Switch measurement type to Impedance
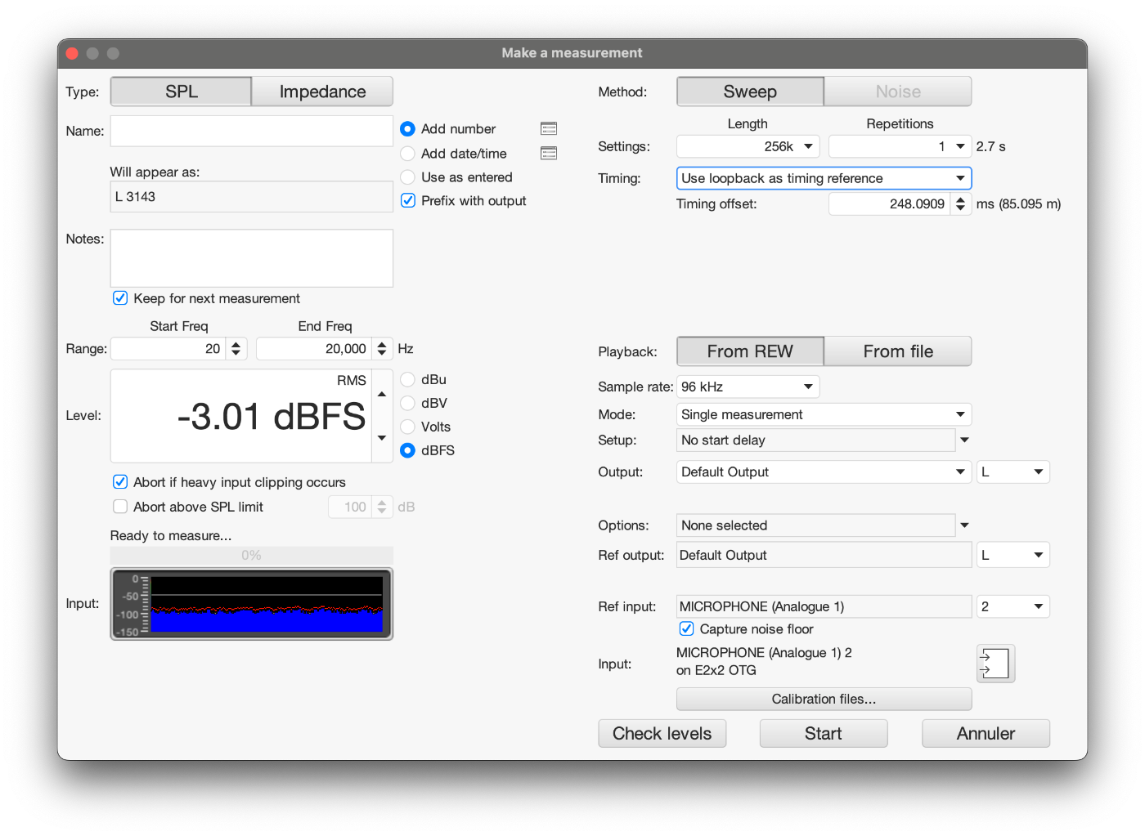 pos(322,92)
